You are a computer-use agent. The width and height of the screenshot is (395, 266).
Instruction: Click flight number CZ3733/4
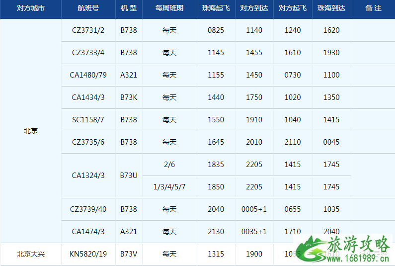[88, 53]
